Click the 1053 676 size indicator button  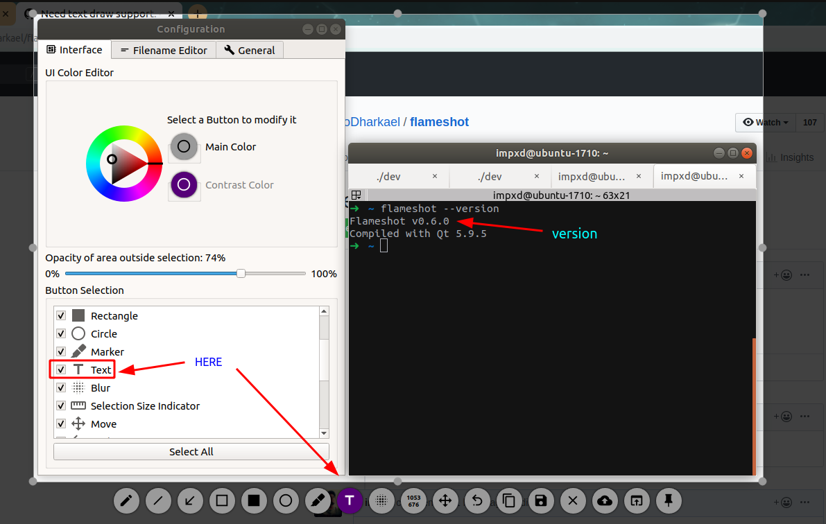point(413,500)
